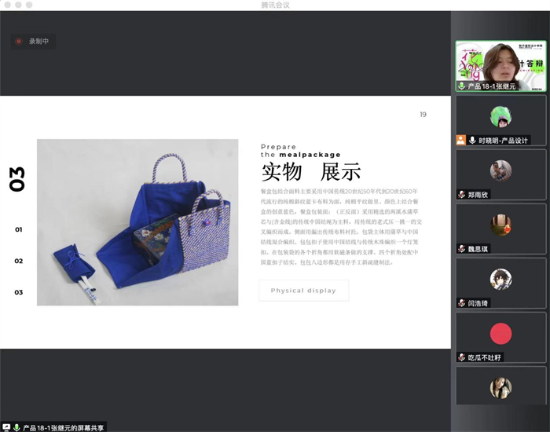The image size is (550, 432).
Task: Click green microphone icon in bottom status bar
Action: tap(16, 428)
